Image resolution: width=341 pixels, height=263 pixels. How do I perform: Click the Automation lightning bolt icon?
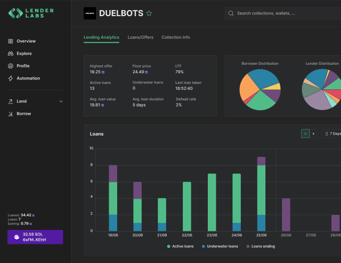[11, 78]
